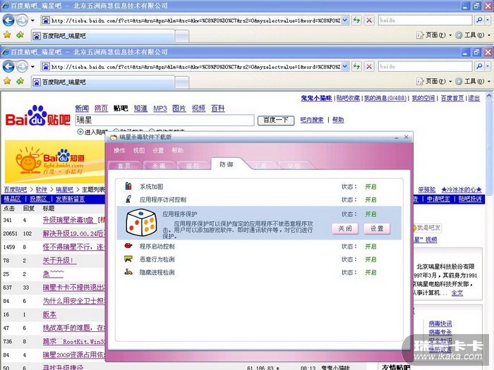Open the 精品区 link in blue bar
Viewport: 494px width, 370px height.
coord(12,199)
